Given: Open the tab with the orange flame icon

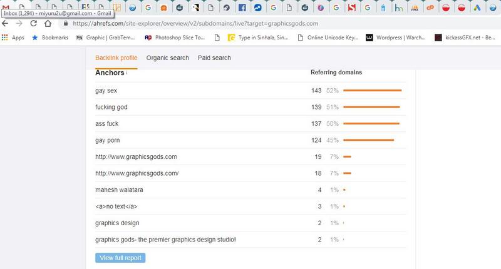Looking at the screenshot, I should point(415,8).
